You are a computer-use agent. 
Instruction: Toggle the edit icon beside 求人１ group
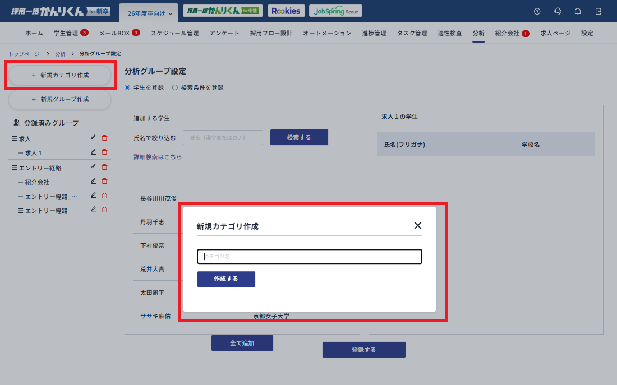(x=93, y=152)
